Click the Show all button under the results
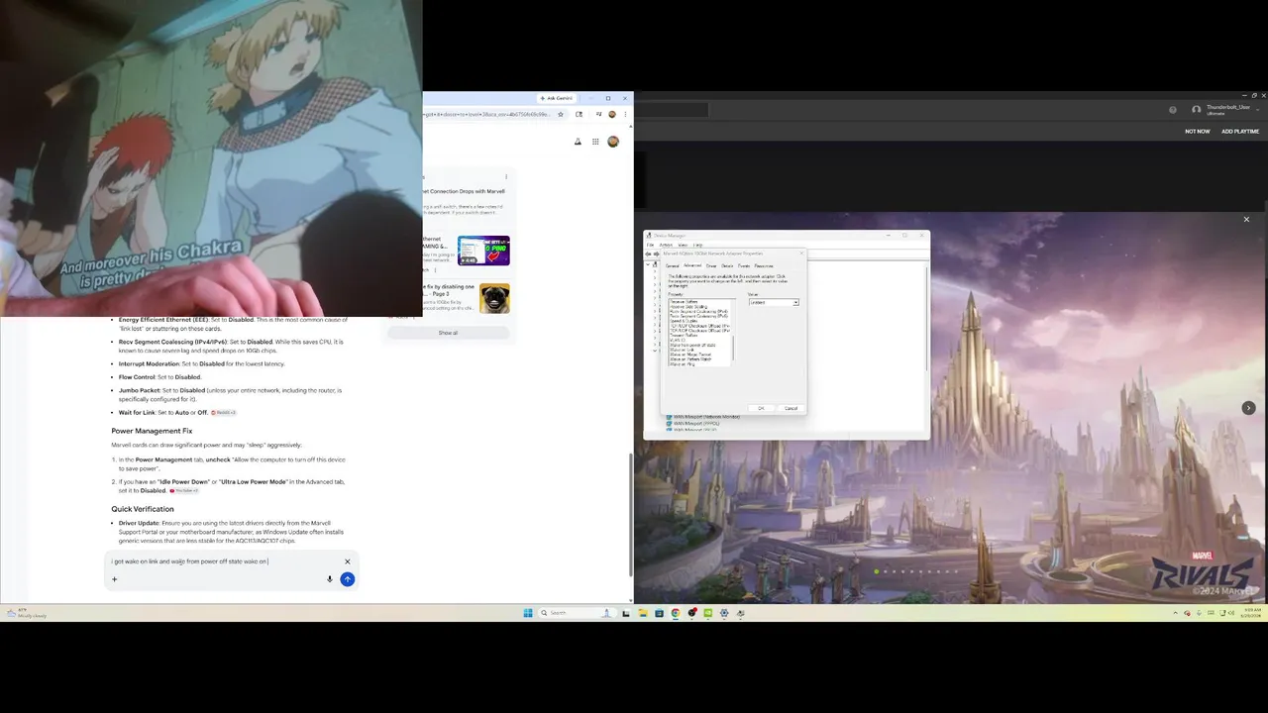Viewport: 1268px width, 713px height. (x=448, y=333)
